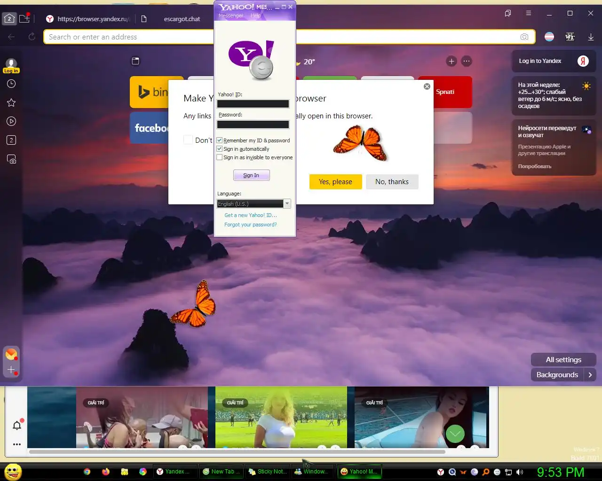The width and height of the screenshot is (602, 481).
Task: Open the Yandex browser hamburger menu
Action: pyautogui.click(x=529, y=13)
